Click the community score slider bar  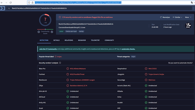(45, 29)
